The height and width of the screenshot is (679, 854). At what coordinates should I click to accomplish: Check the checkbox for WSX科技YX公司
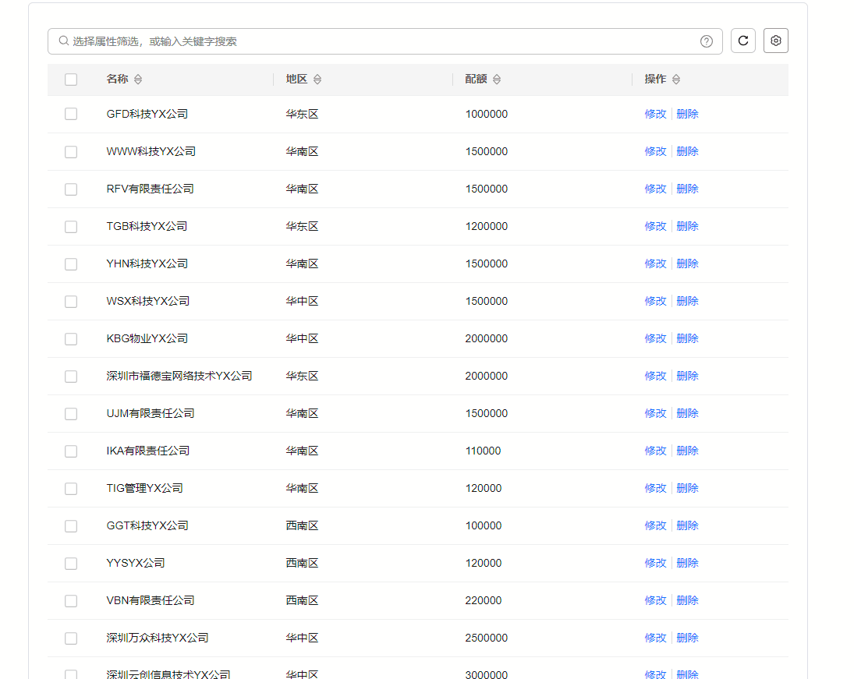(x=71, y=301)
